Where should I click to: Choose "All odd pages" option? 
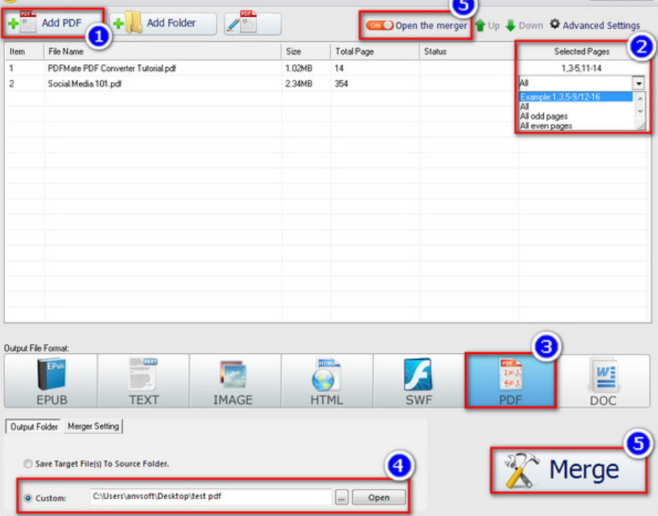[x=575, y=116]
